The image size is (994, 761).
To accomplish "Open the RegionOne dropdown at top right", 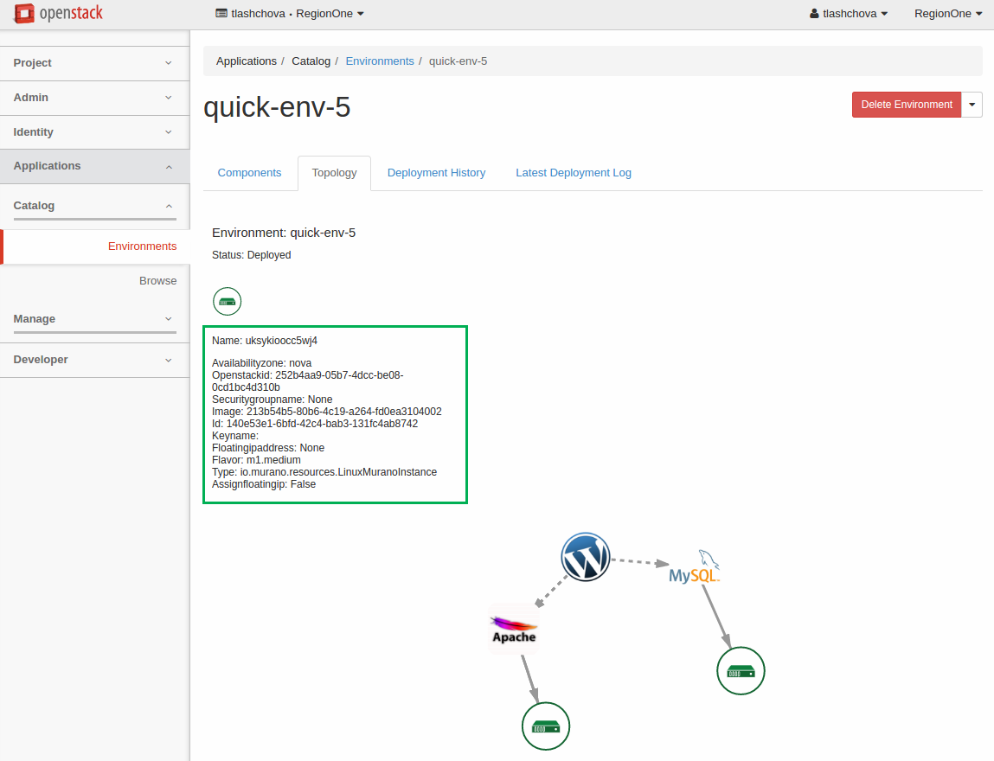I will point(948,14).
